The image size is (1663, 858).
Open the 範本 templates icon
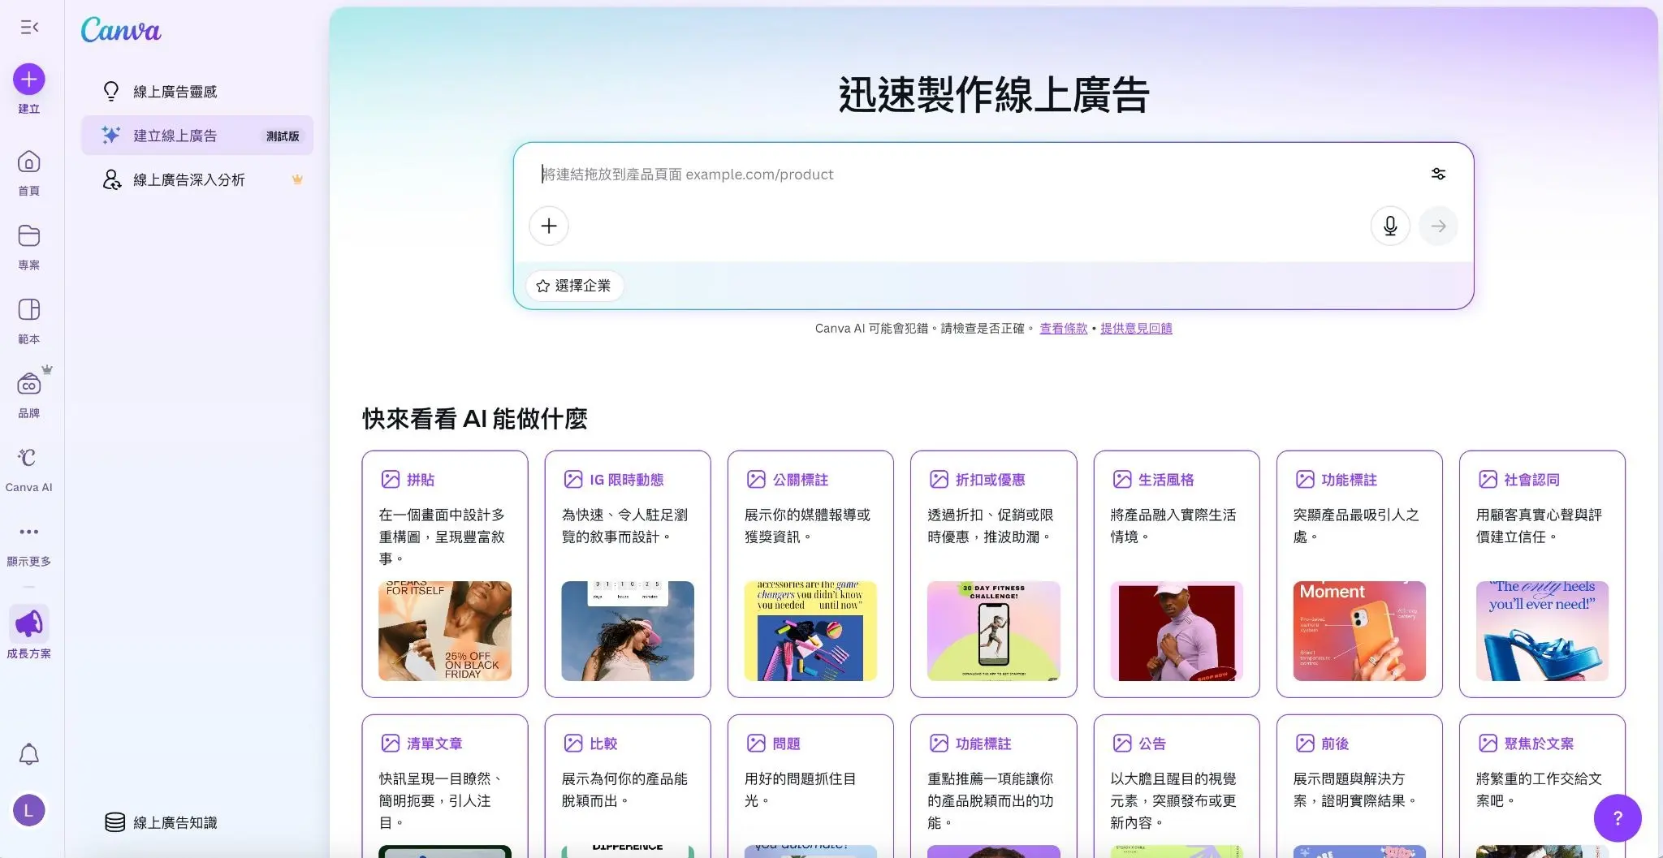tap(29, 310)
